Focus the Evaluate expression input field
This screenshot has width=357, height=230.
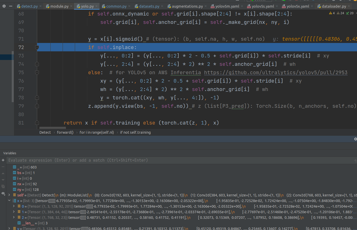point(181,160)
